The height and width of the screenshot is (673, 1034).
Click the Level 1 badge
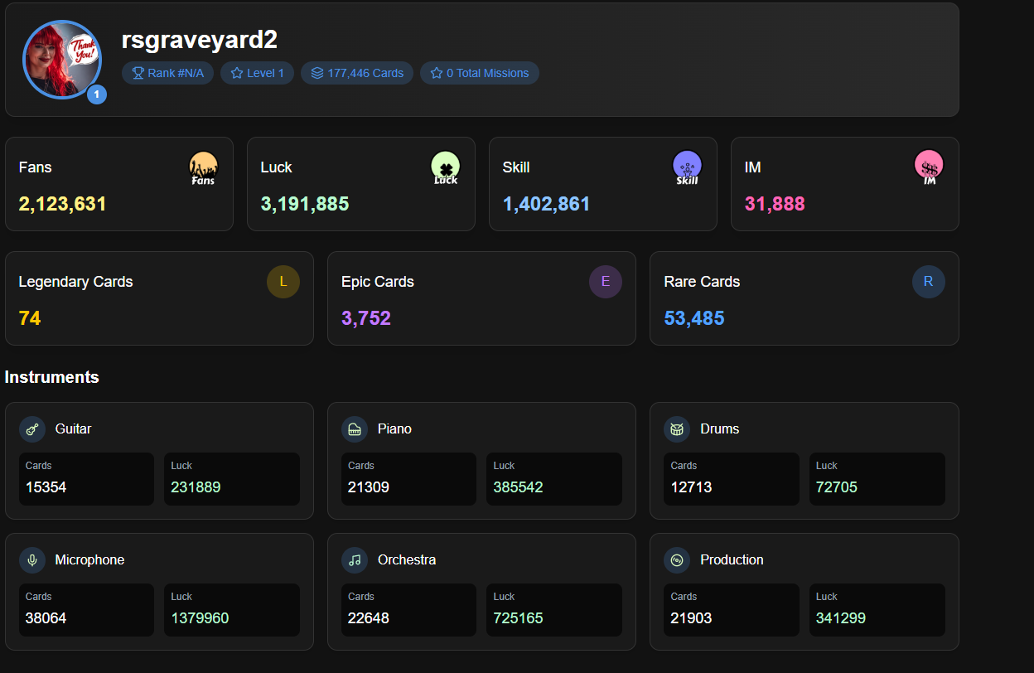(257, 73)
